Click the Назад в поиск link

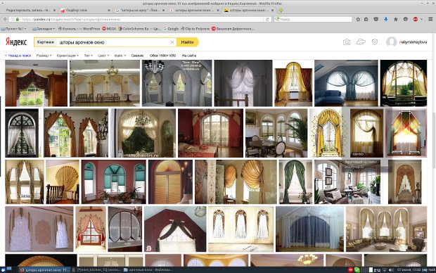click(x=18, y=56)
